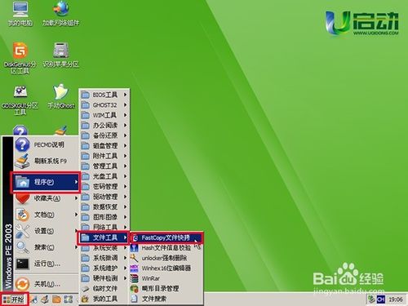Open 搜索(C) search submenu
The height and width of the screenshot is (306, 408).
(x=47, y=247)
